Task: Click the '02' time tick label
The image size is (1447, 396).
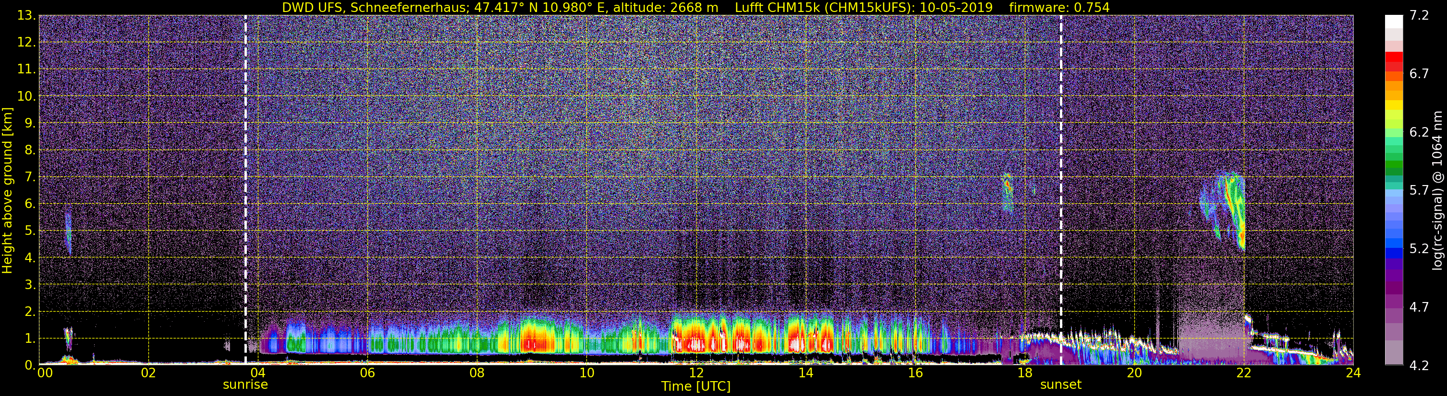Action: pos(148,373)
